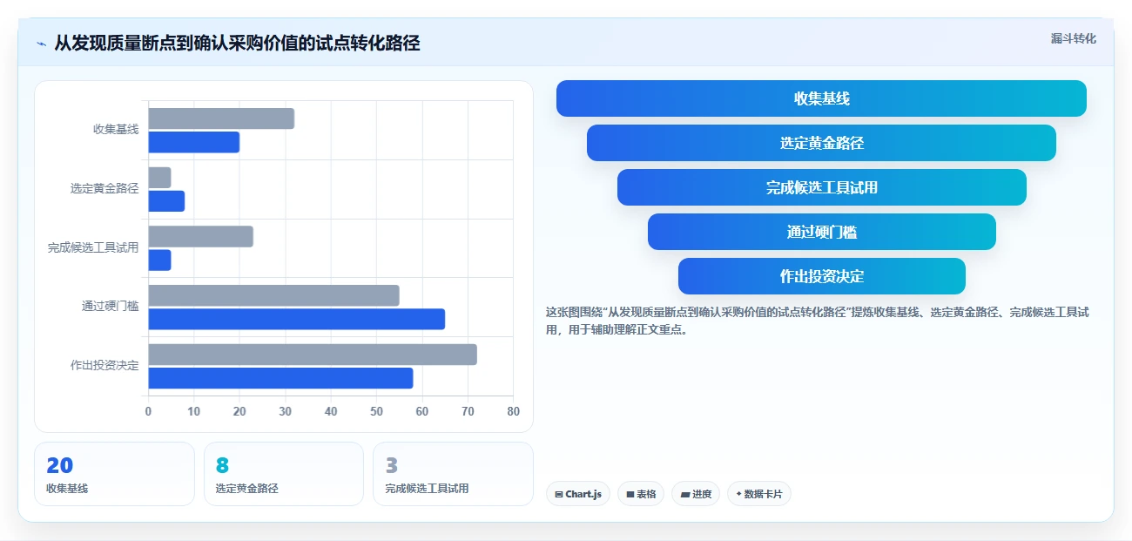Click the 进度 tag chip

[696, 494]
